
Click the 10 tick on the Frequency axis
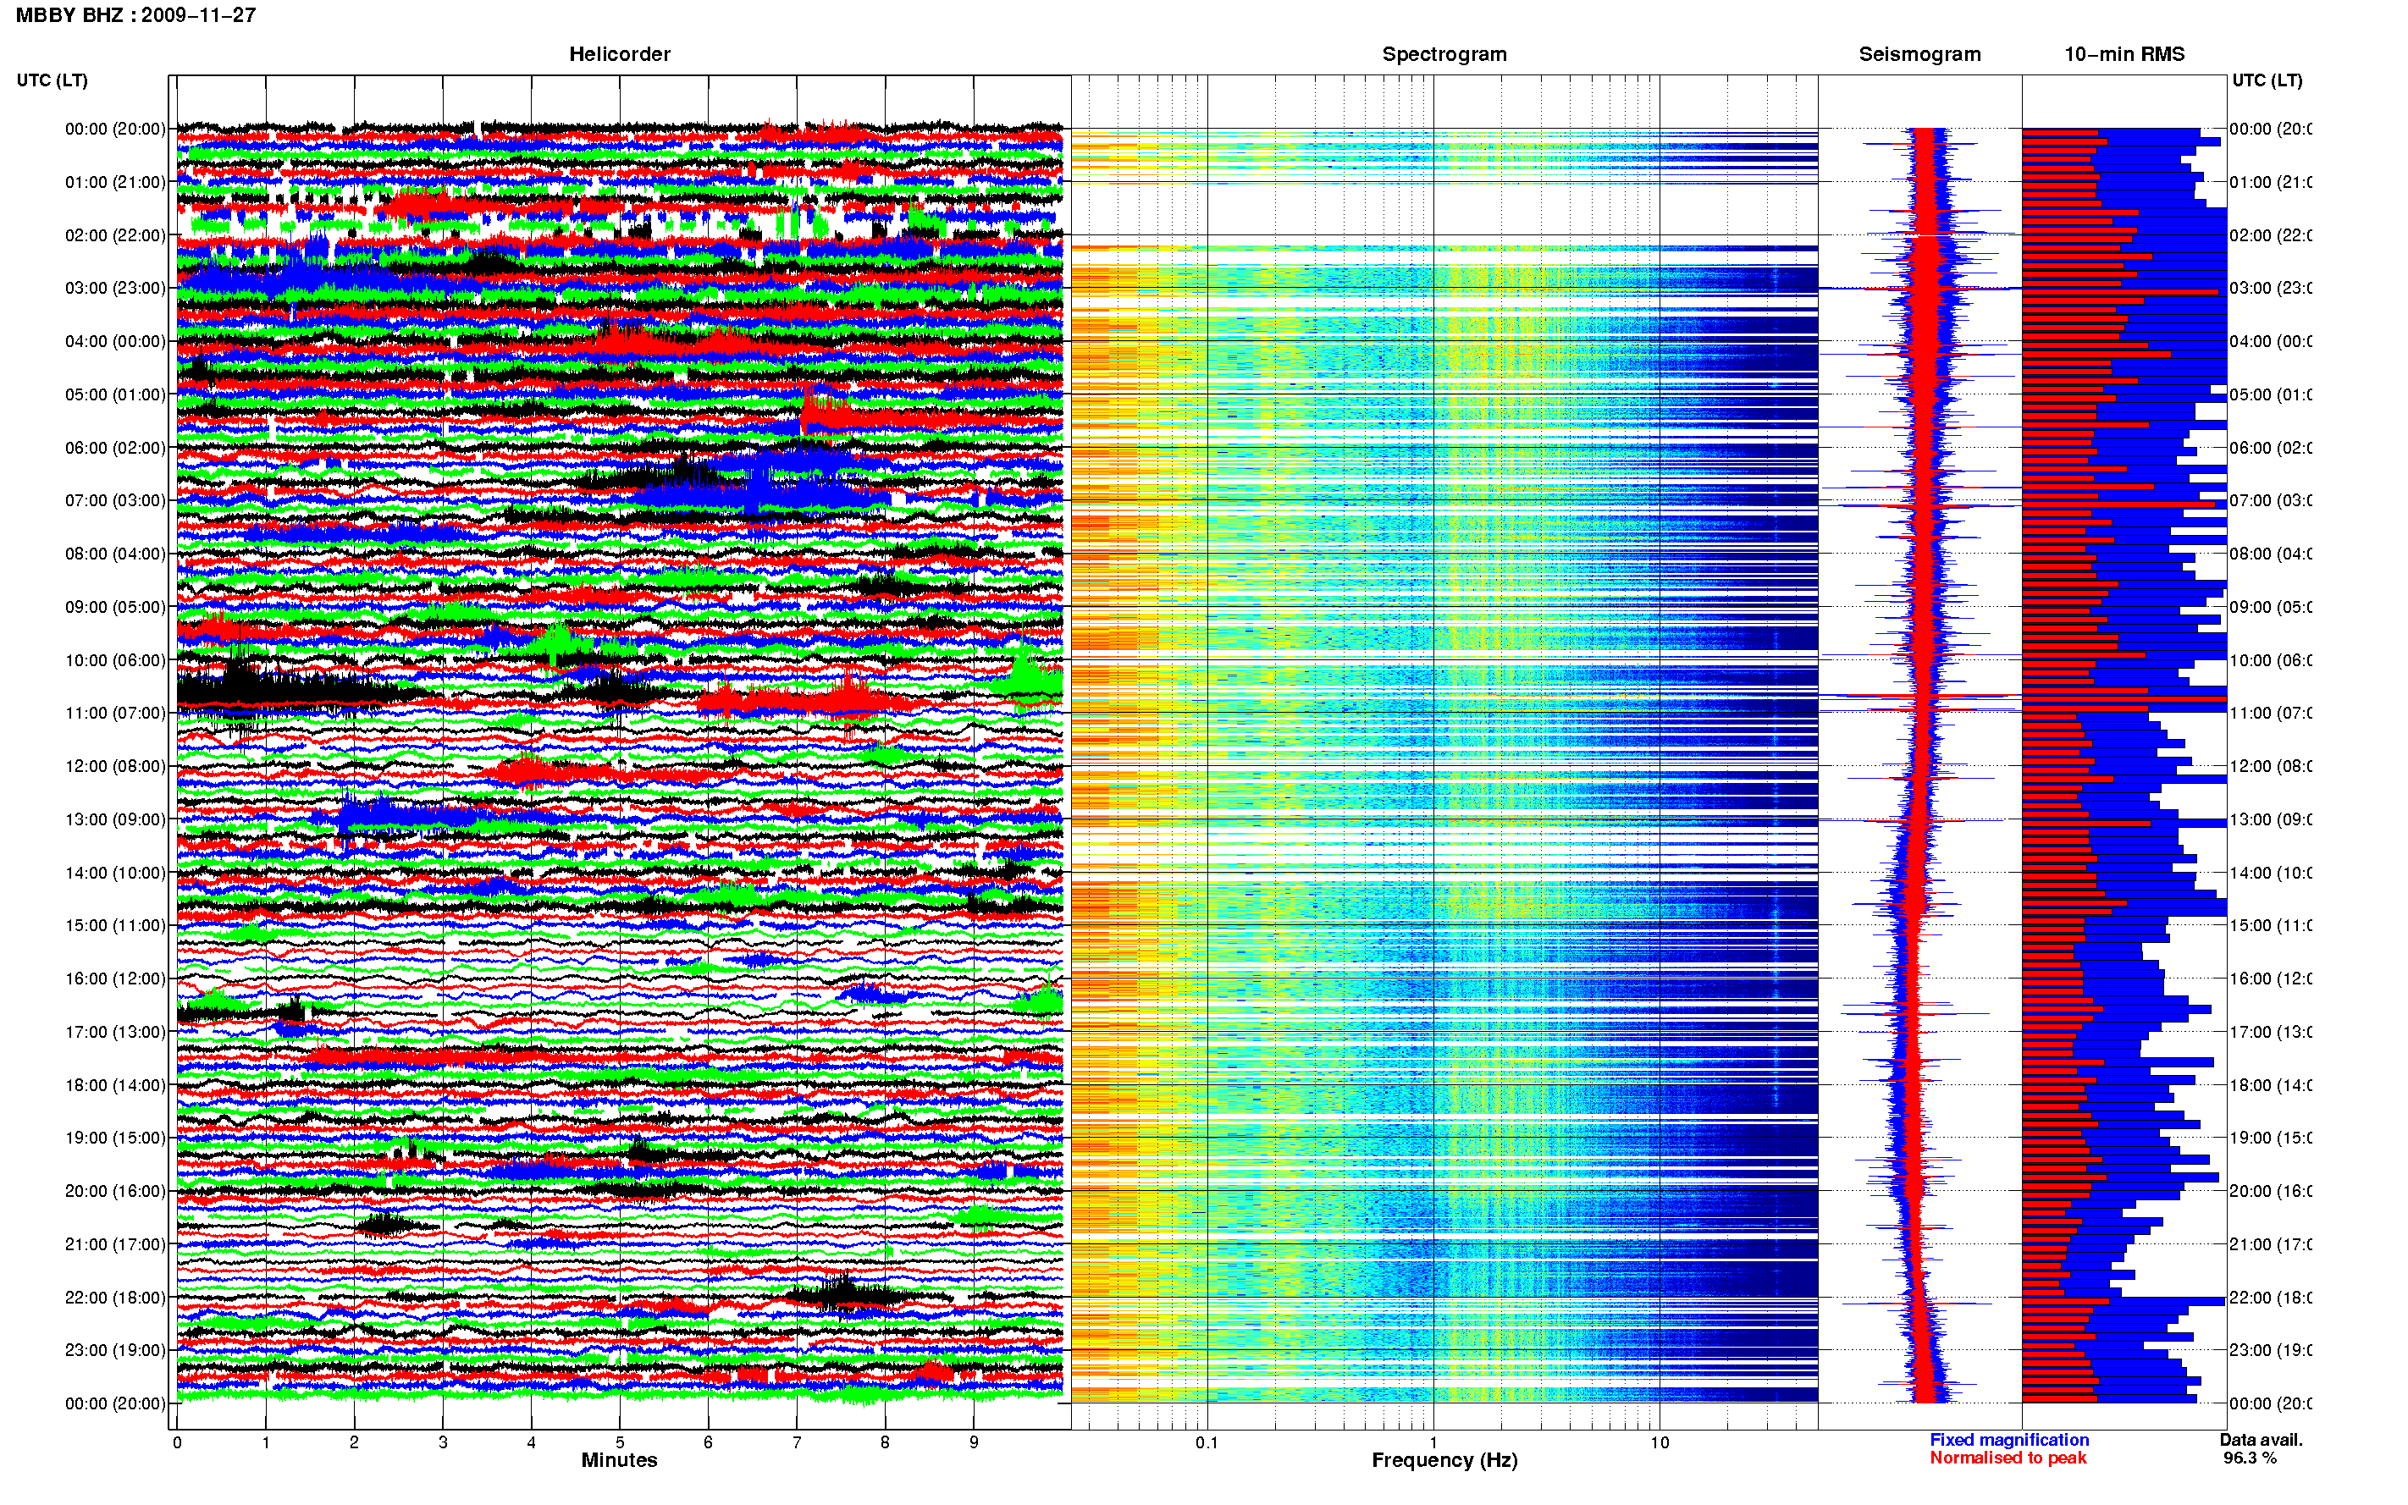pyautogui.click(x=1660, y=1442)
